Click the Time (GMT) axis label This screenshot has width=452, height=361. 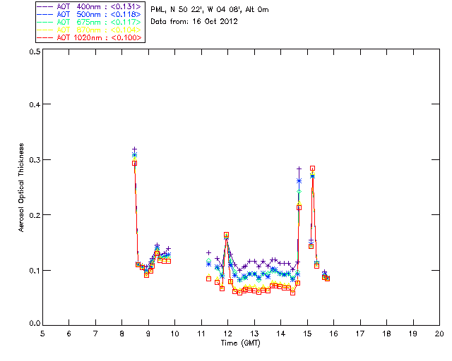tap(241, 343)
